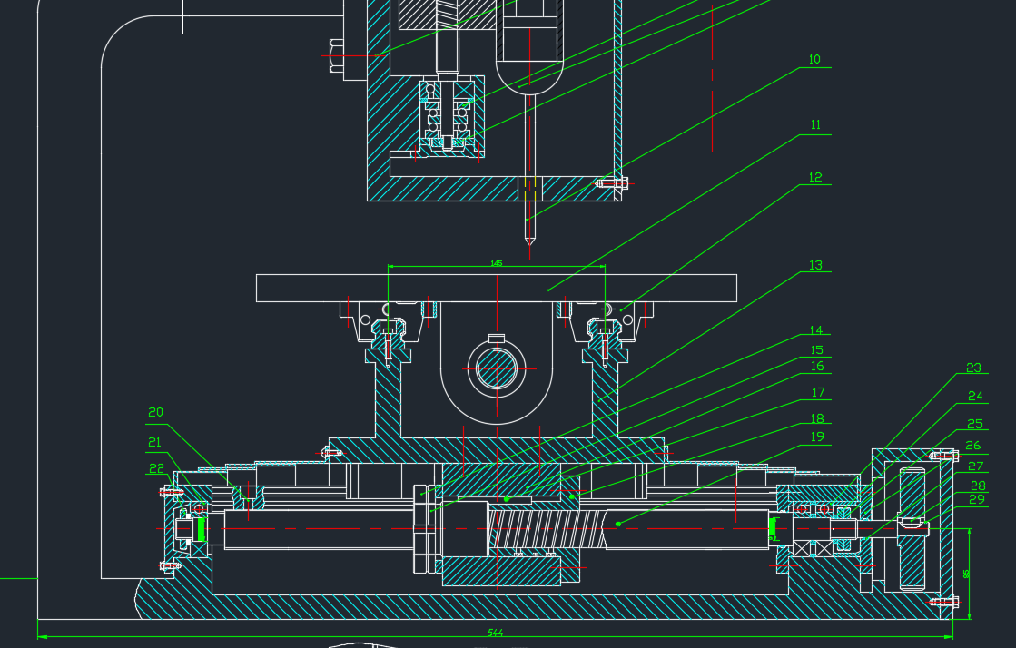Select part balloon number 24

[974, 396]
